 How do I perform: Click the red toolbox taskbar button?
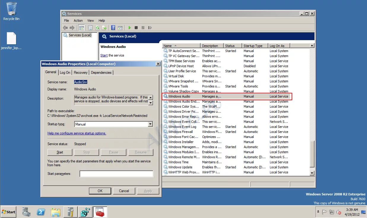coord(100,212)
